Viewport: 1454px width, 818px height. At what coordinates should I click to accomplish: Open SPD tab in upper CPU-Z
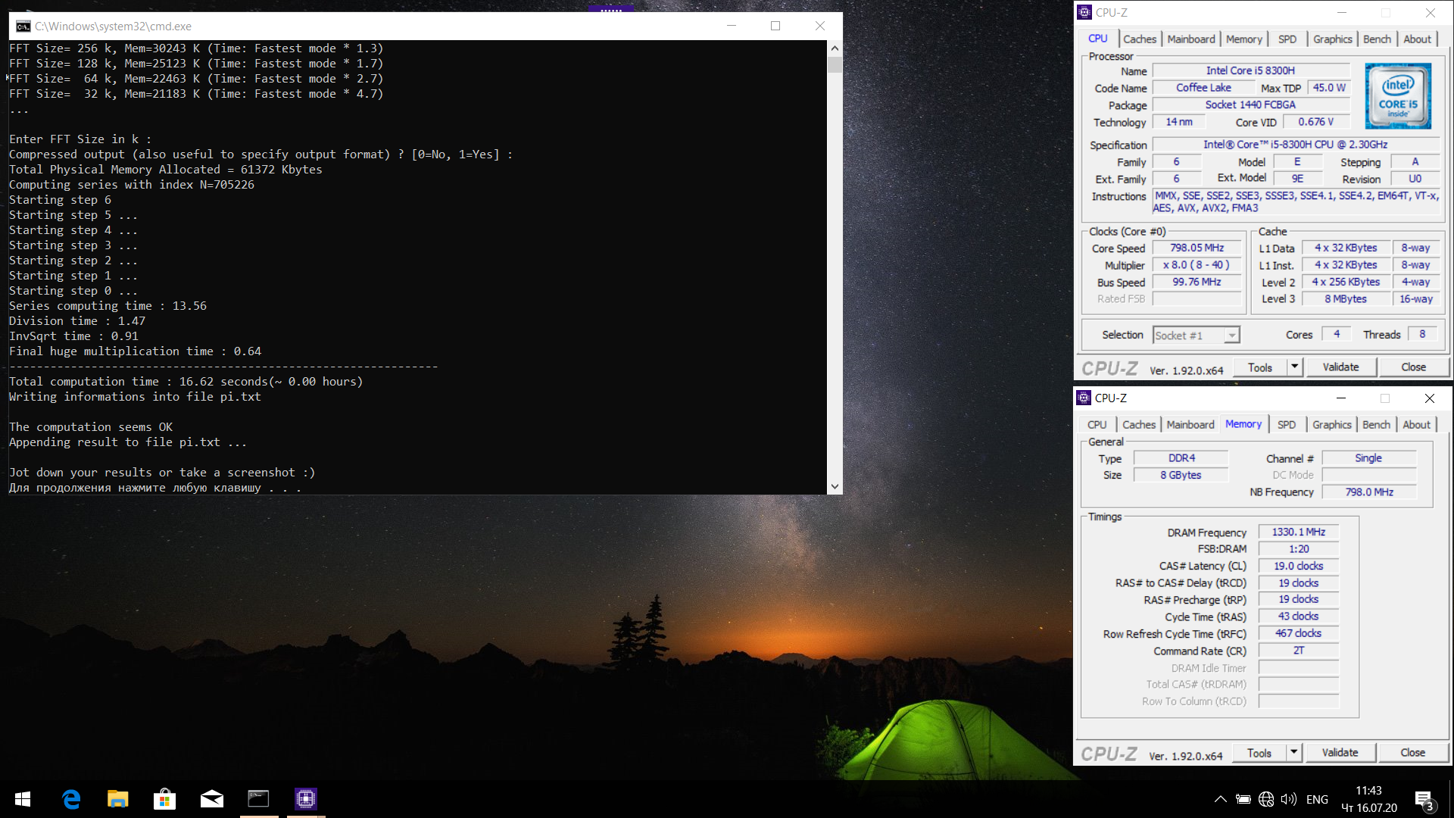(1287, 39)
